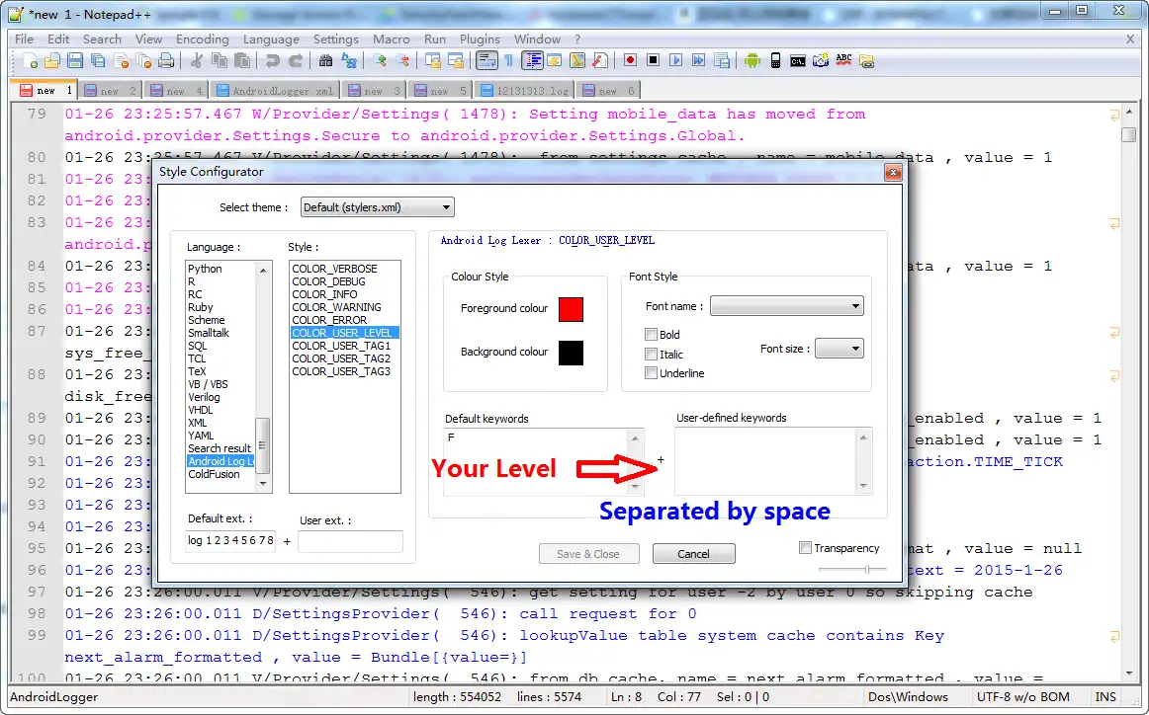Paste using the clipboard toolbar icon
Viewport: 1149px width, 715px height.
242,61
